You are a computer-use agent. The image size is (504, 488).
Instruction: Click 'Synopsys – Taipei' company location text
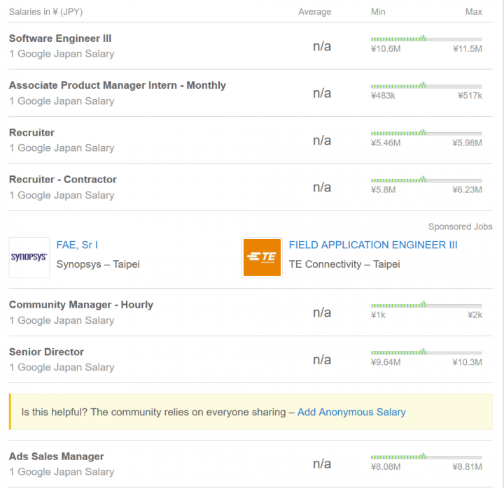tap(98, 264)
